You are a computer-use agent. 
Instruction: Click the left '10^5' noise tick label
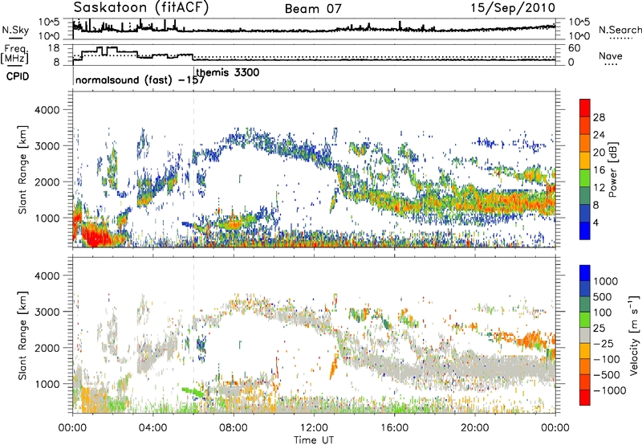pos(49,22)
